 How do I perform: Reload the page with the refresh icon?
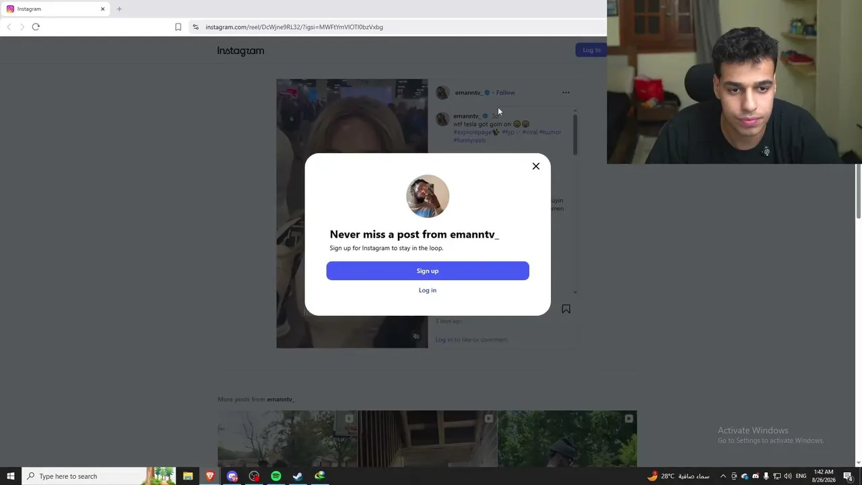36,27
